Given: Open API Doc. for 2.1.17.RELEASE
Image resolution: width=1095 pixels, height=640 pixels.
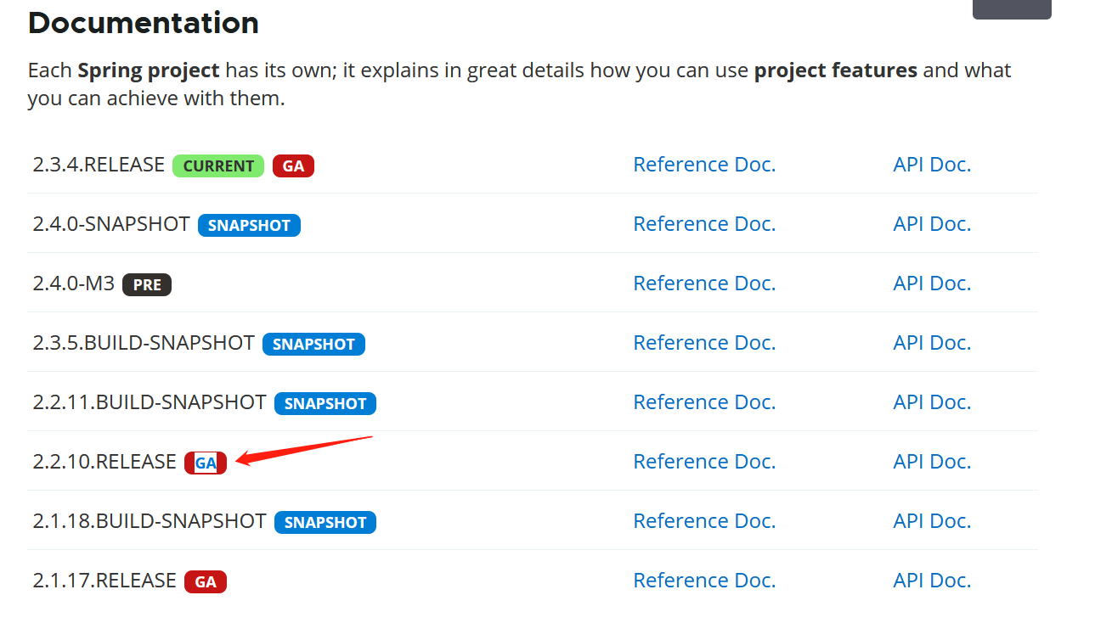Looking at the screenshot, I should coord(931,581).
